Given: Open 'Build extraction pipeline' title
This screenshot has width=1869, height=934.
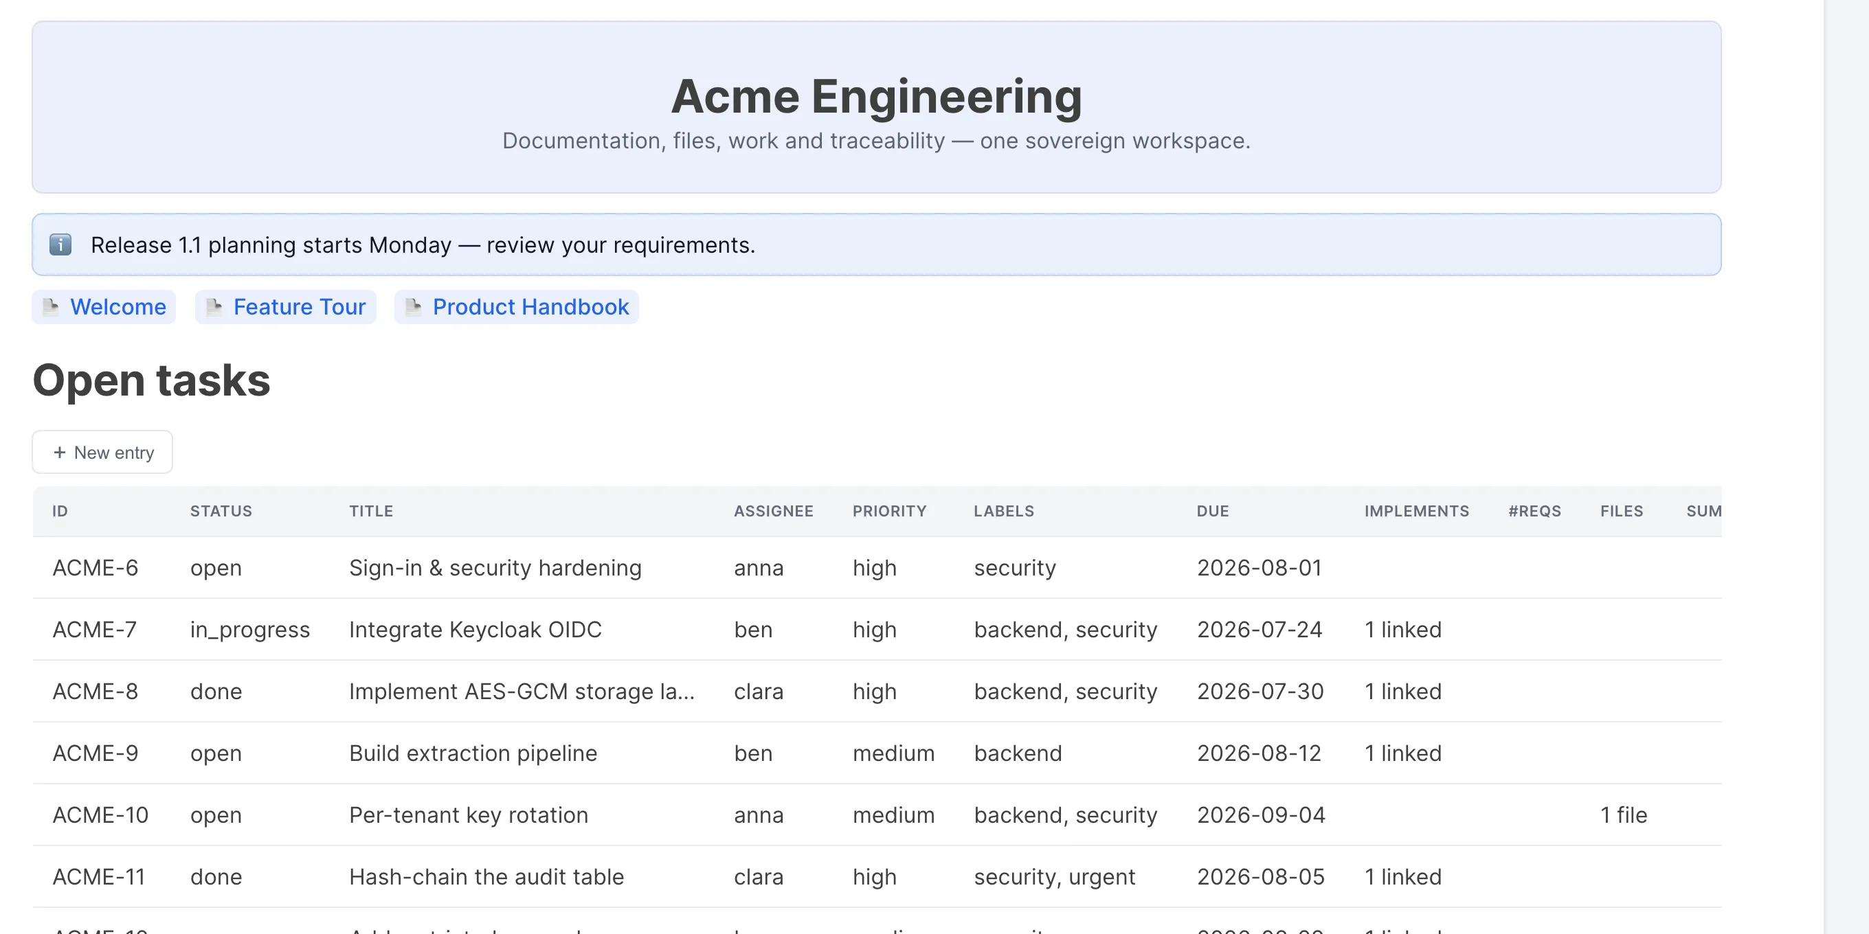Looking at the screenshot, I should point(473,753).
